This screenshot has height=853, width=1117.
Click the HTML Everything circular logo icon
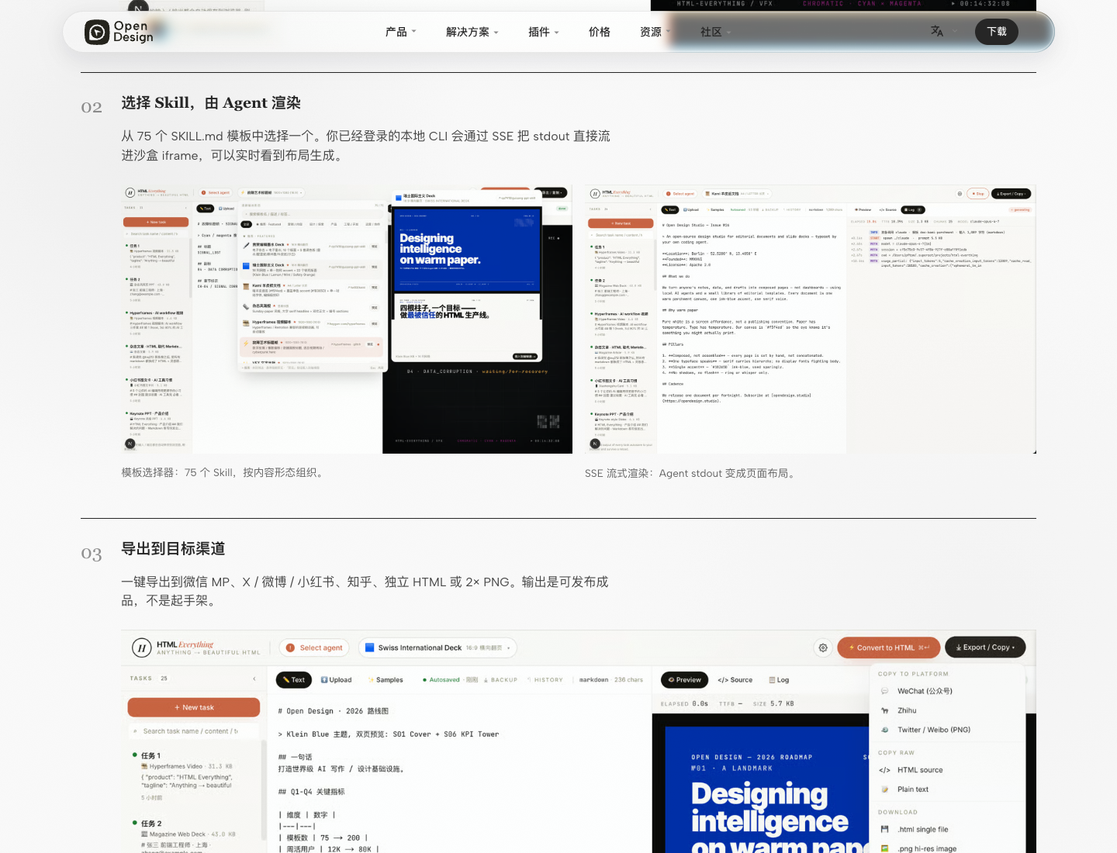[141, 648]
